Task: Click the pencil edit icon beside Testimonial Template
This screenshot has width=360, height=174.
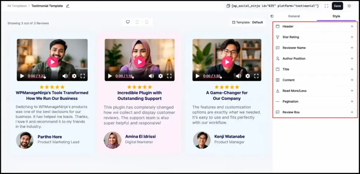Action: coord(67,6)
